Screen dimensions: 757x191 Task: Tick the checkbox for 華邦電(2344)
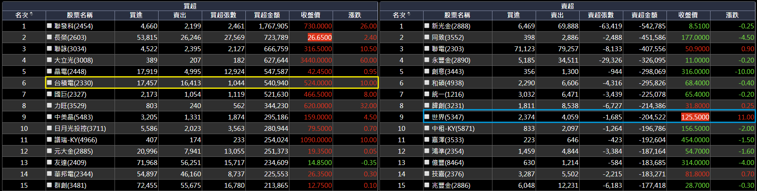coord(49,174)
